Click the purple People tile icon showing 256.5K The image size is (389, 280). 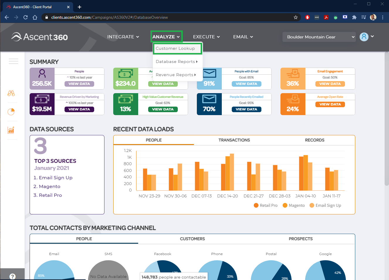(x=42, y=78)
